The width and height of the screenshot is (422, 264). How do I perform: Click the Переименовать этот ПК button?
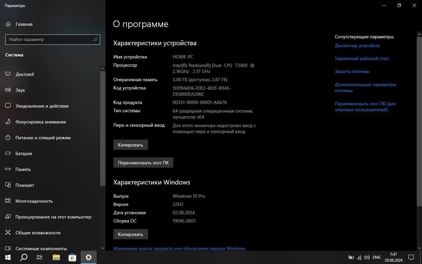[x=143, y=163]
